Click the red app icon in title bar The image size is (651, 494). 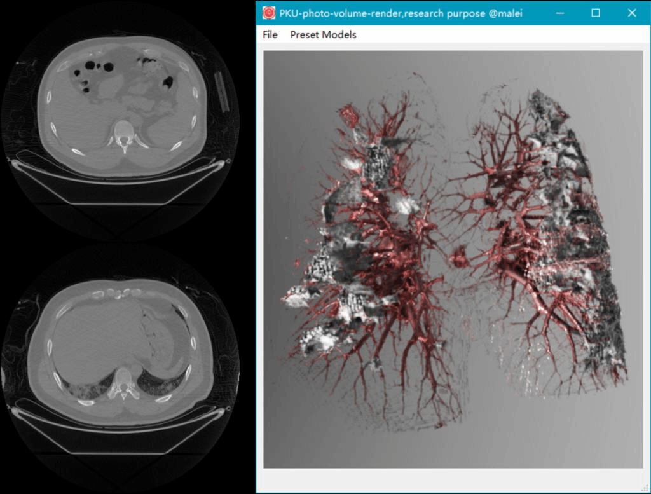pyautogui.click(x=270, y=13)
